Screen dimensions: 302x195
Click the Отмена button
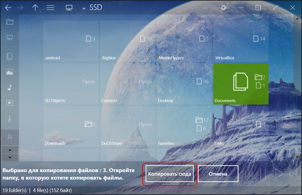point(218,174)
